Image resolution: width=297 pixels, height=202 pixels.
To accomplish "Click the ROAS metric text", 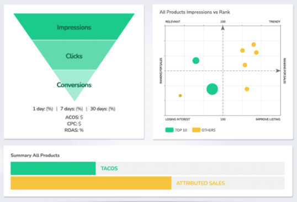I will tap(74, 130).
